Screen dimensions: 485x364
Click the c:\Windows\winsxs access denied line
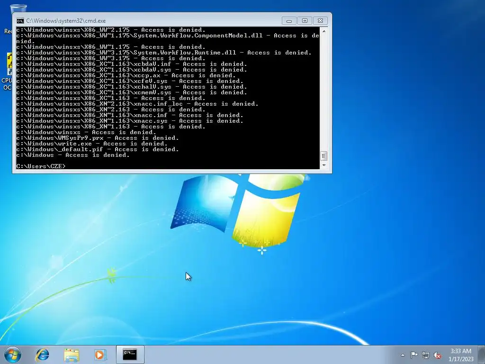coord(86,132)
